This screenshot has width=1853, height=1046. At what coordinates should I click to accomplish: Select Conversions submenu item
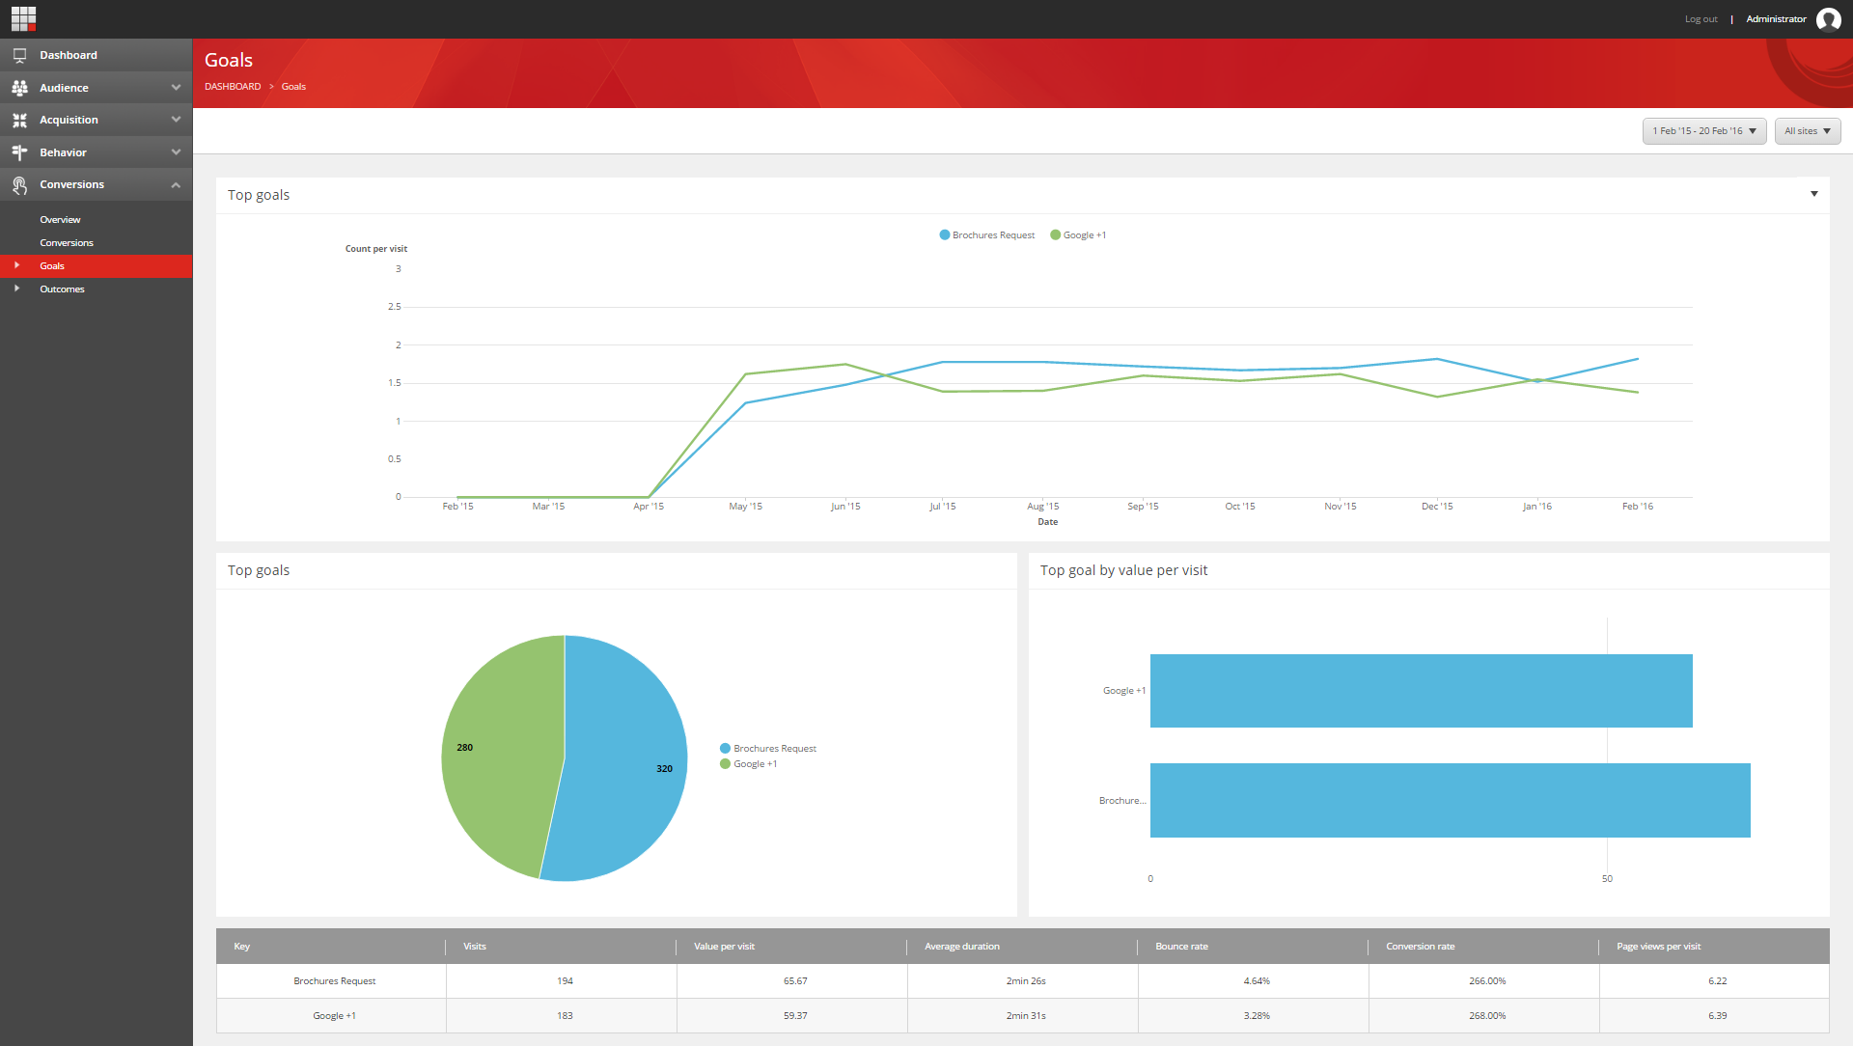coord(67,243)
